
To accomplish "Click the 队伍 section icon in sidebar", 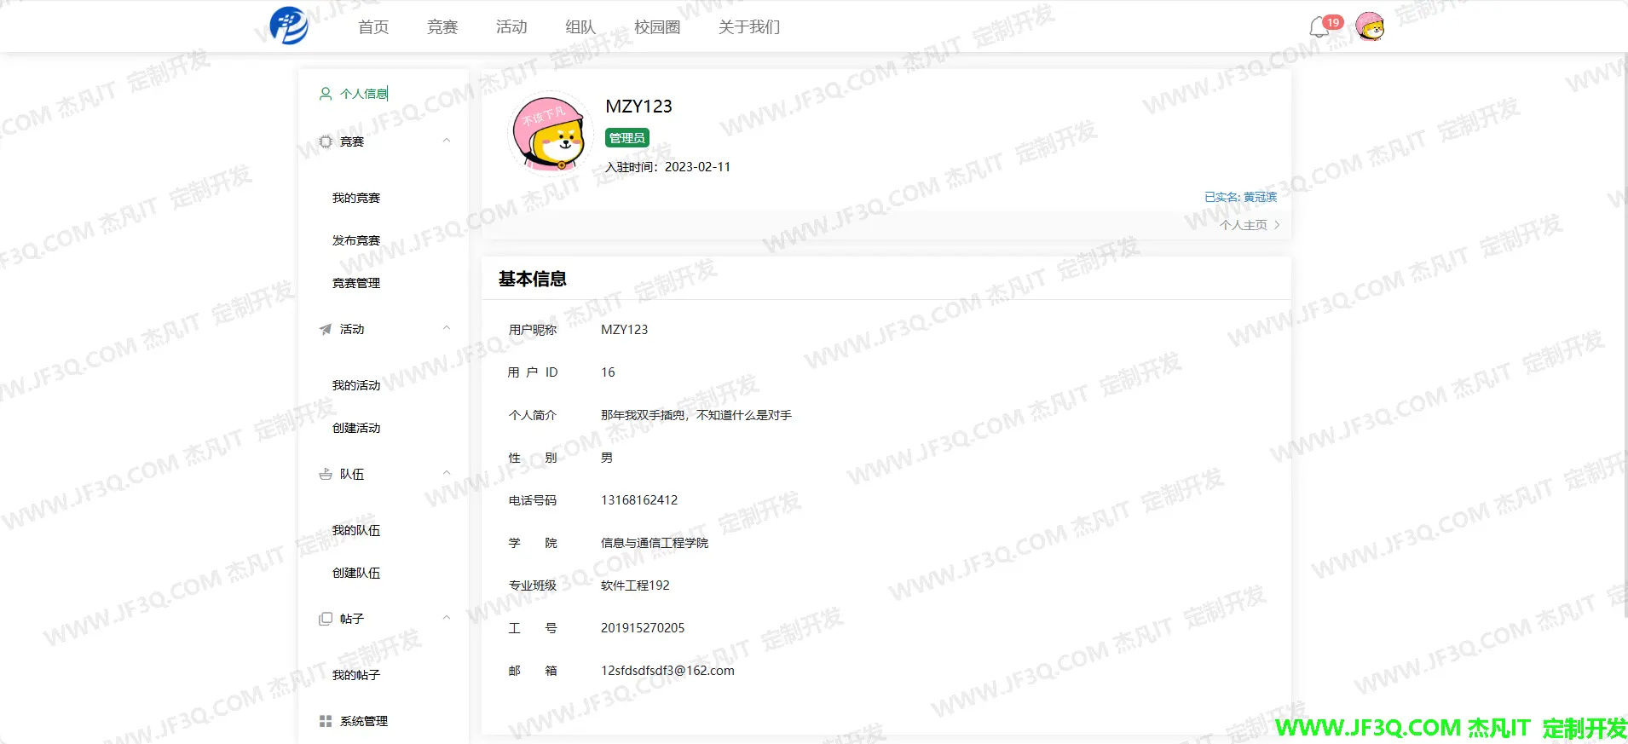I will (326, 474).
